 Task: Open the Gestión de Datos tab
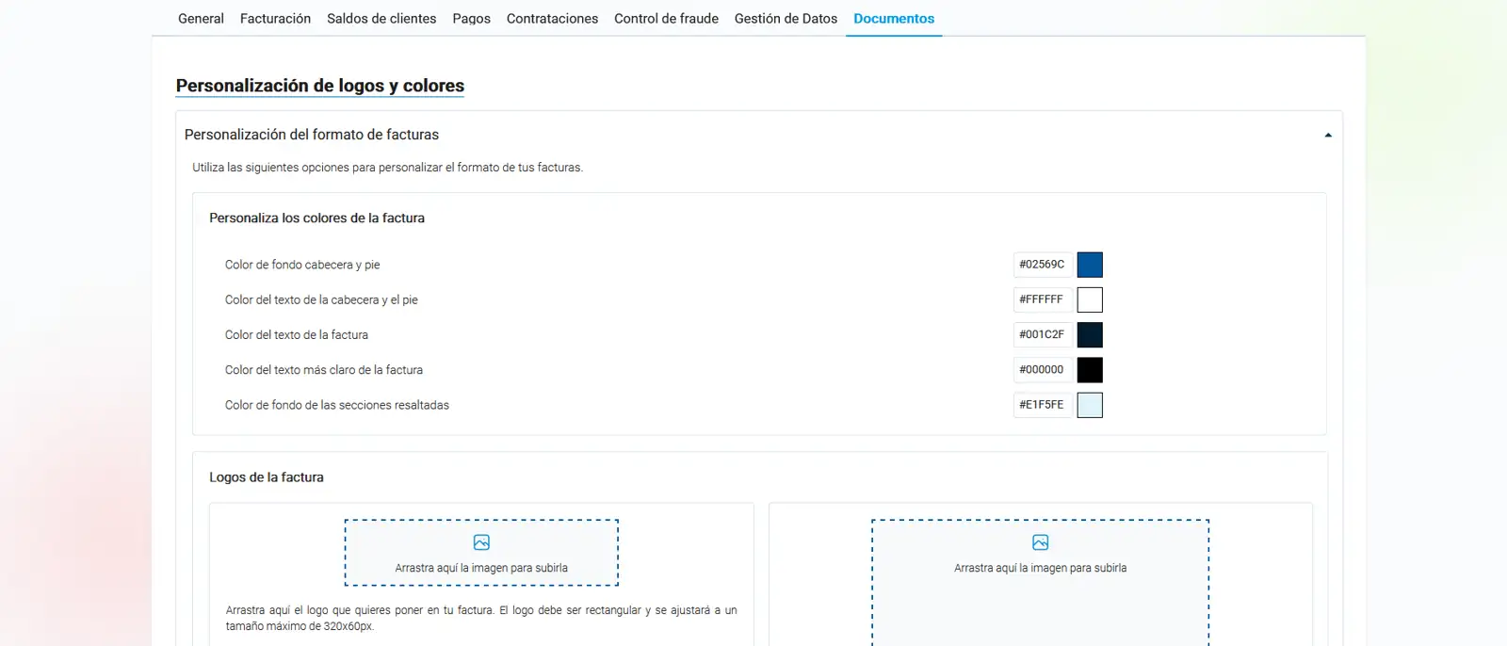[x=786, y=19]
